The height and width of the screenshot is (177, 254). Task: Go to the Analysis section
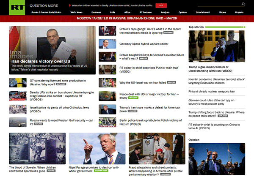[x=165, y=12]
